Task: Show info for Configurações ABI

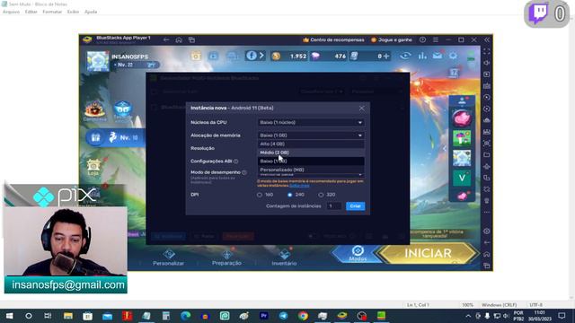Action: tap(235, 161)
